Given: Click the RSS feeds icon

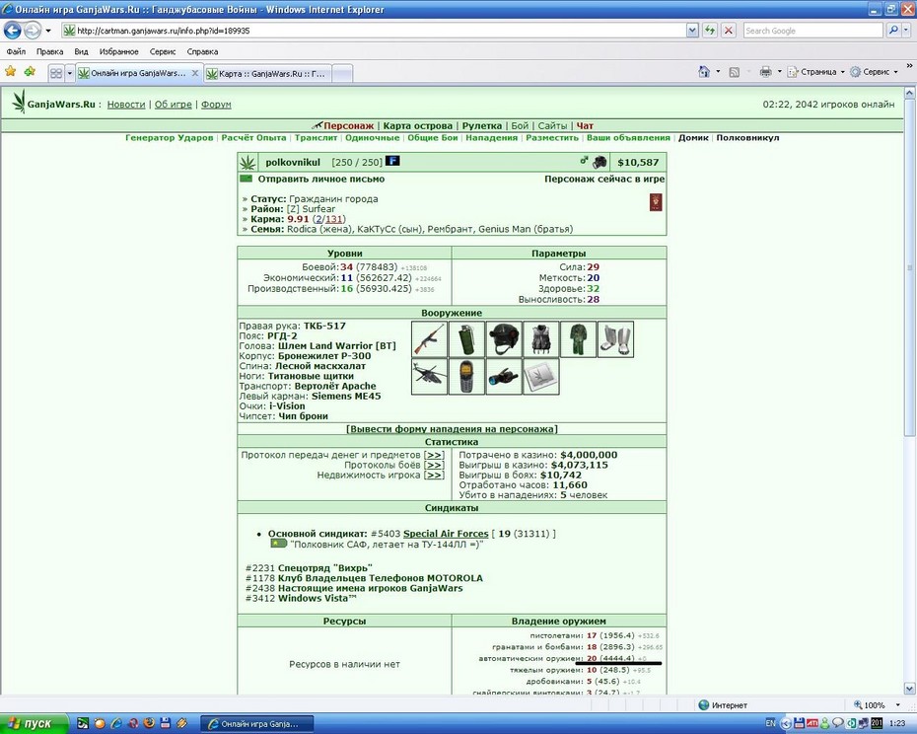Looking at the screenshot, I should [735, 72].
